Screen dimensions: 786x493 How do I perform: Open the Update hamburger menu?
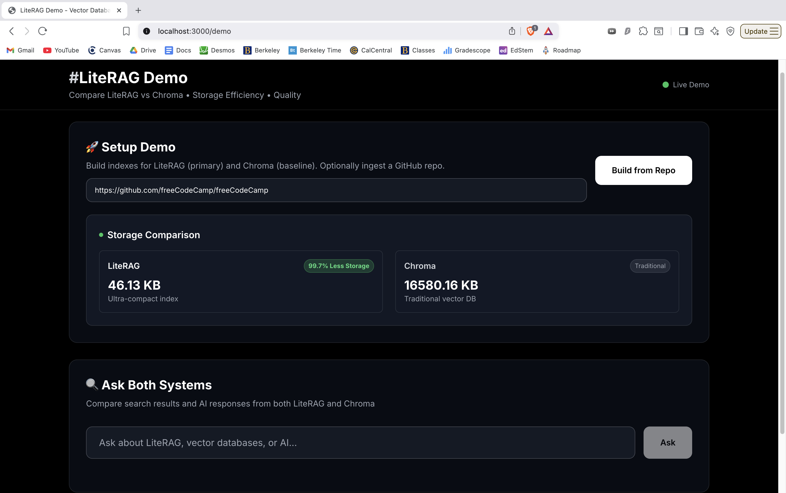[x=760, y=31]
